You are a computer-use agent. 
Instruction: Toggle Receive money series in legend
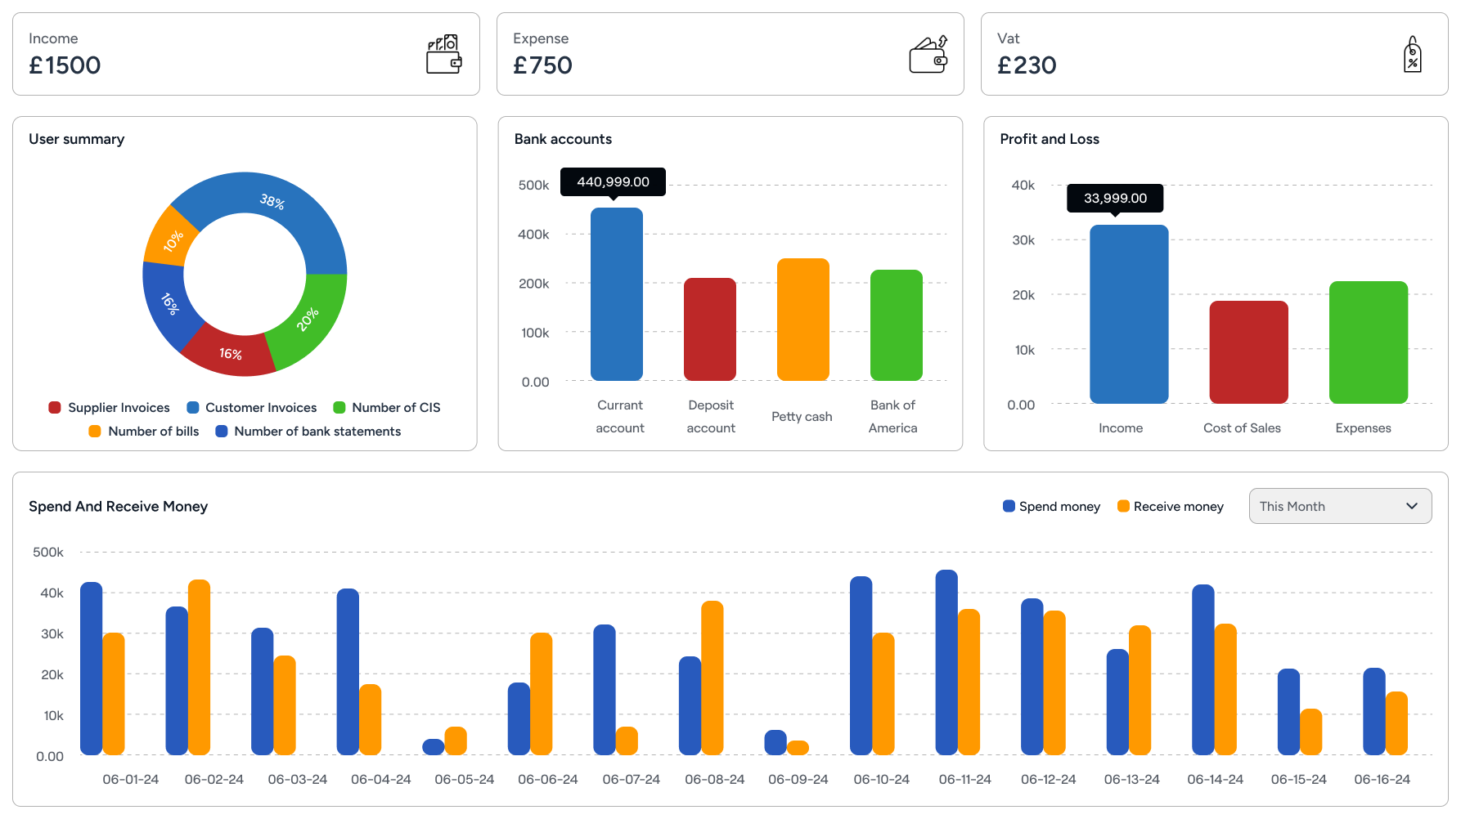1170,507
